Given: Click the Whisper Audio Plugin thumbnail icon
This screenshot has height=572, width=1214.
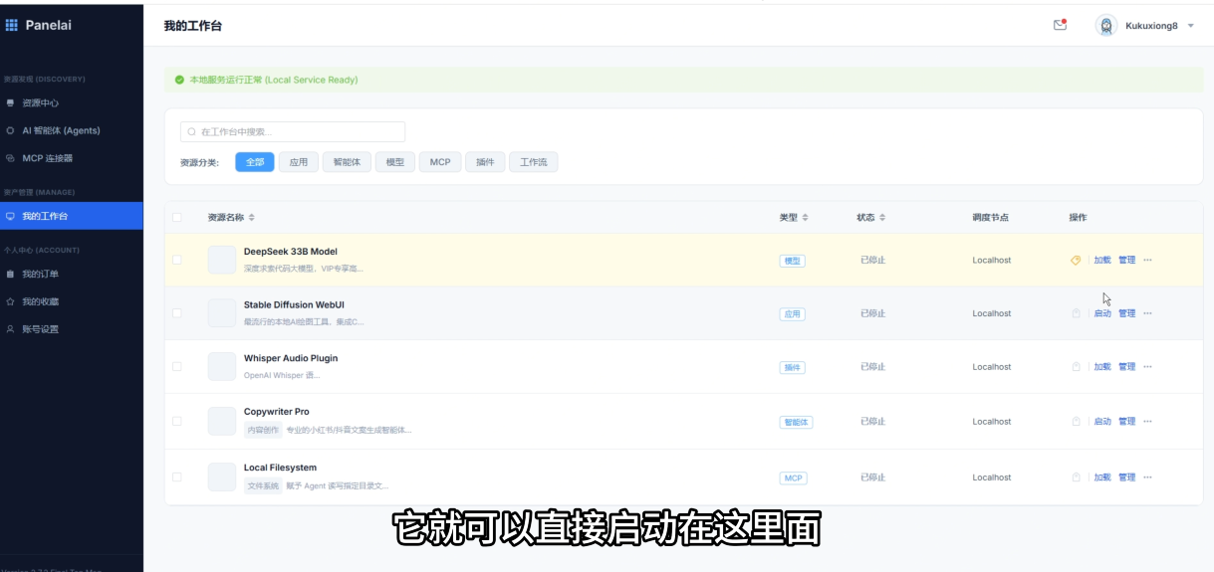Looking at the screenshot, I should (x=222, y=366).
